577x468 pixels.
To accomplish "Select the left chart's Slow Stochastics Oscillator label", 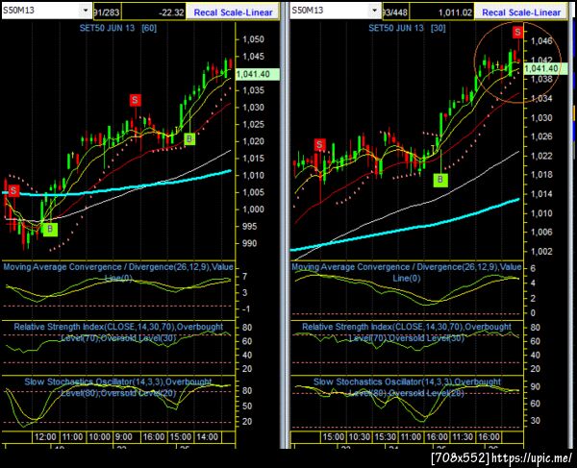I will pyautogui.click(x=118, y=387).
